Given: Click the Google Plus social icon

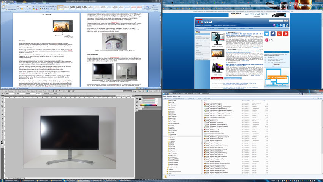Looking at the screenshot, I should click(x=279, y=34).
